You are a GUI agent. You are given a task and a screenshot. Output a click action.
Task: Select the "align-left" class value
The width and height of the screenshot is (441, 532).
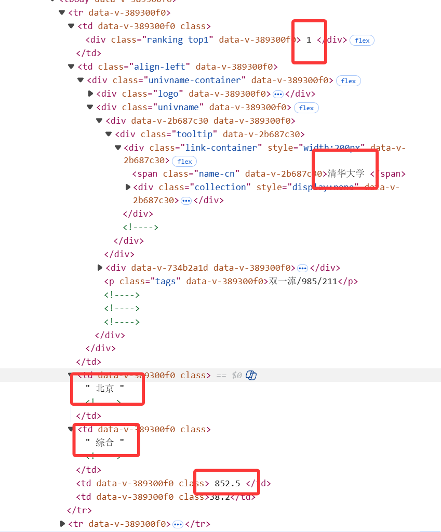coord(159,66)
